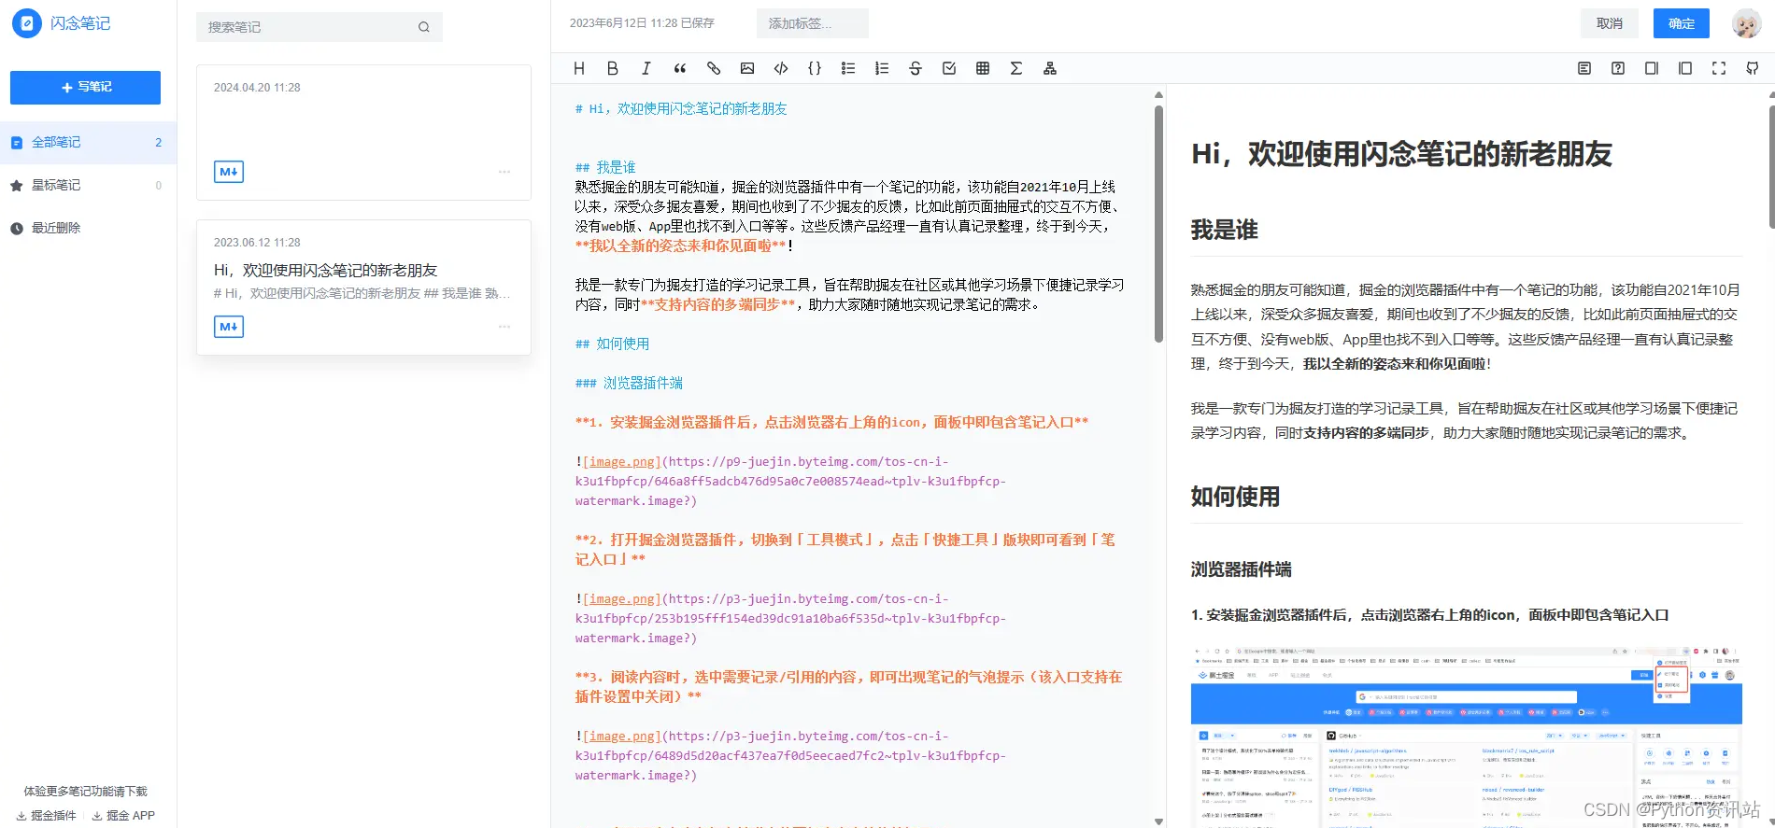
Task: Open the more options dots on the 2024.04.20 note
Action: 504,172
